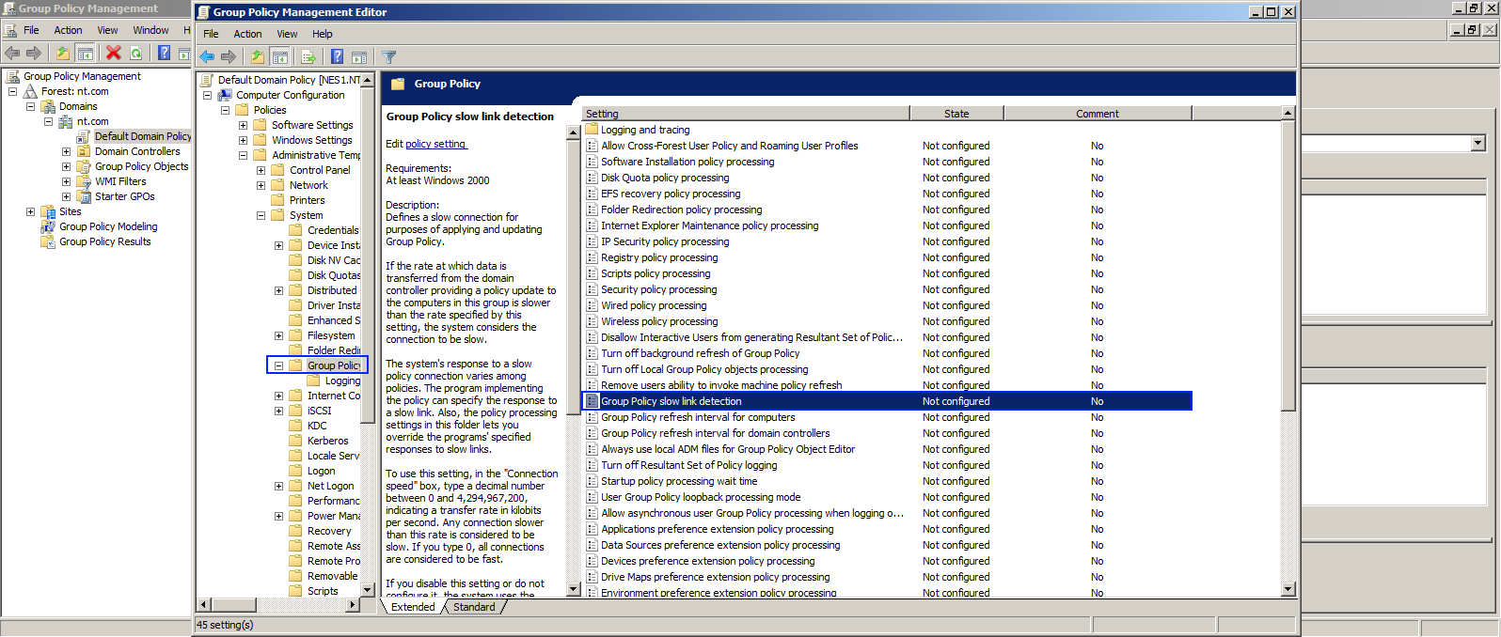Click the Registry policy processing setting icon

coord(592,257)
